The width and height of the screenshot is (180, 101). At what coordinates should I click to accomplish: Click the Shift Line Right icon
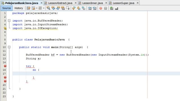(94, 8)
